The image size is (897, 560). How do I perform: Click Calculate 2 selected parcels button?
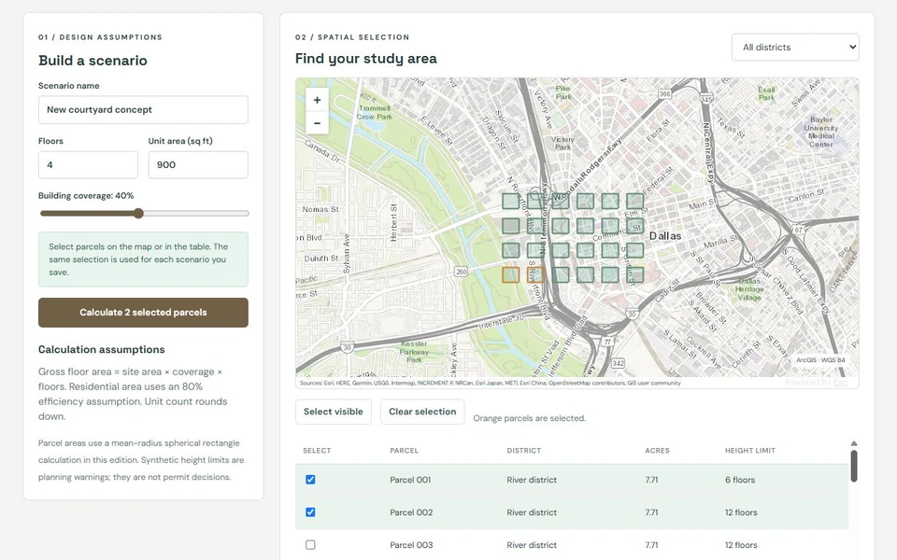click(x=143, y=313)
